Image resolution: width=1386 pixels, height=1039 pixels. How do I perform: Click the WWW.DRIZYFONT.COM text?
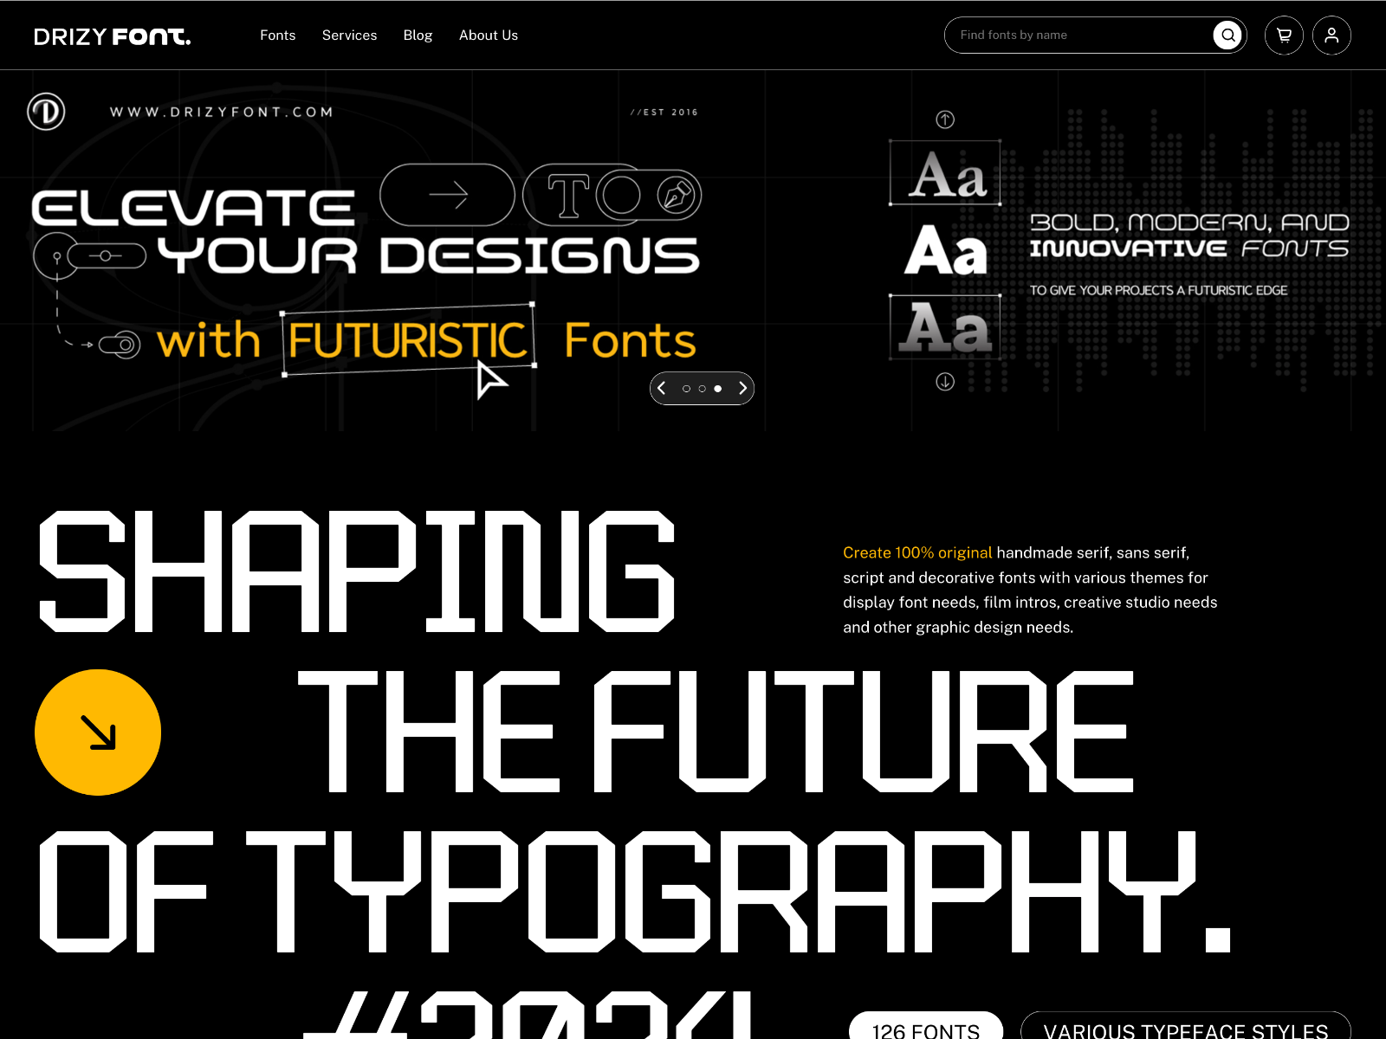pyautogui.click(x=222, y=113)
